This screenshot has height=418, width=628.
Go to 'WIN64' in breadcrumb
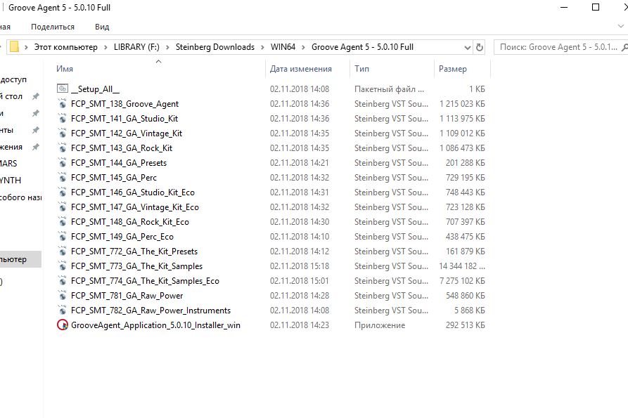point(283,47)
